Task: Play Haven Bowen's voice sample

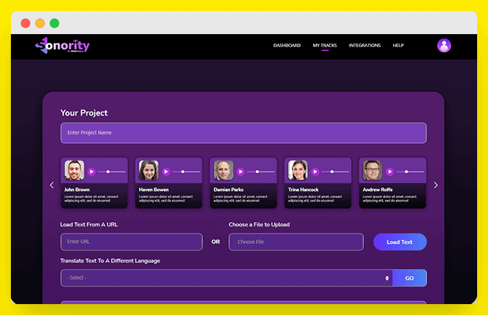Action: pos(166,172)
